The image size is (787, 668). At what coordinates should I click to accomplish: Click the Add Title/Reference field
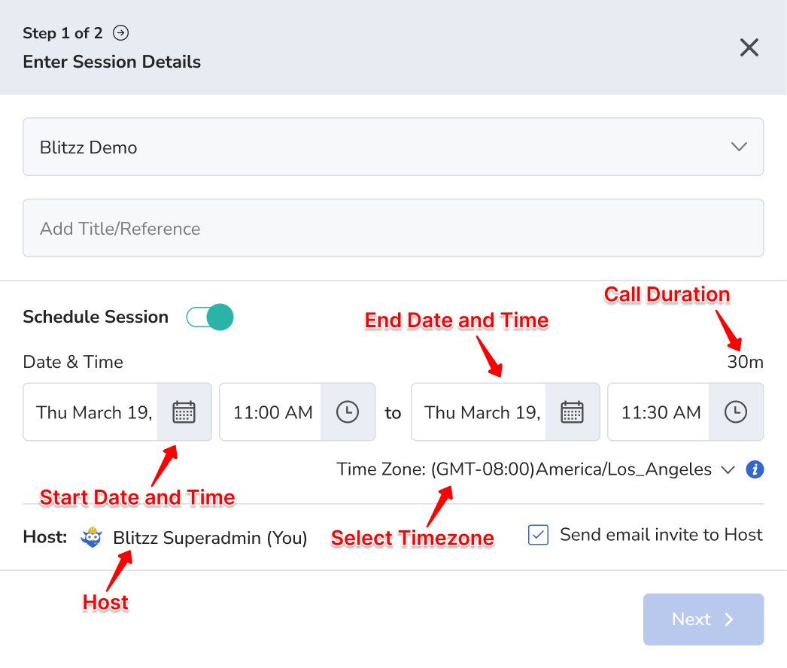point(393,229)
